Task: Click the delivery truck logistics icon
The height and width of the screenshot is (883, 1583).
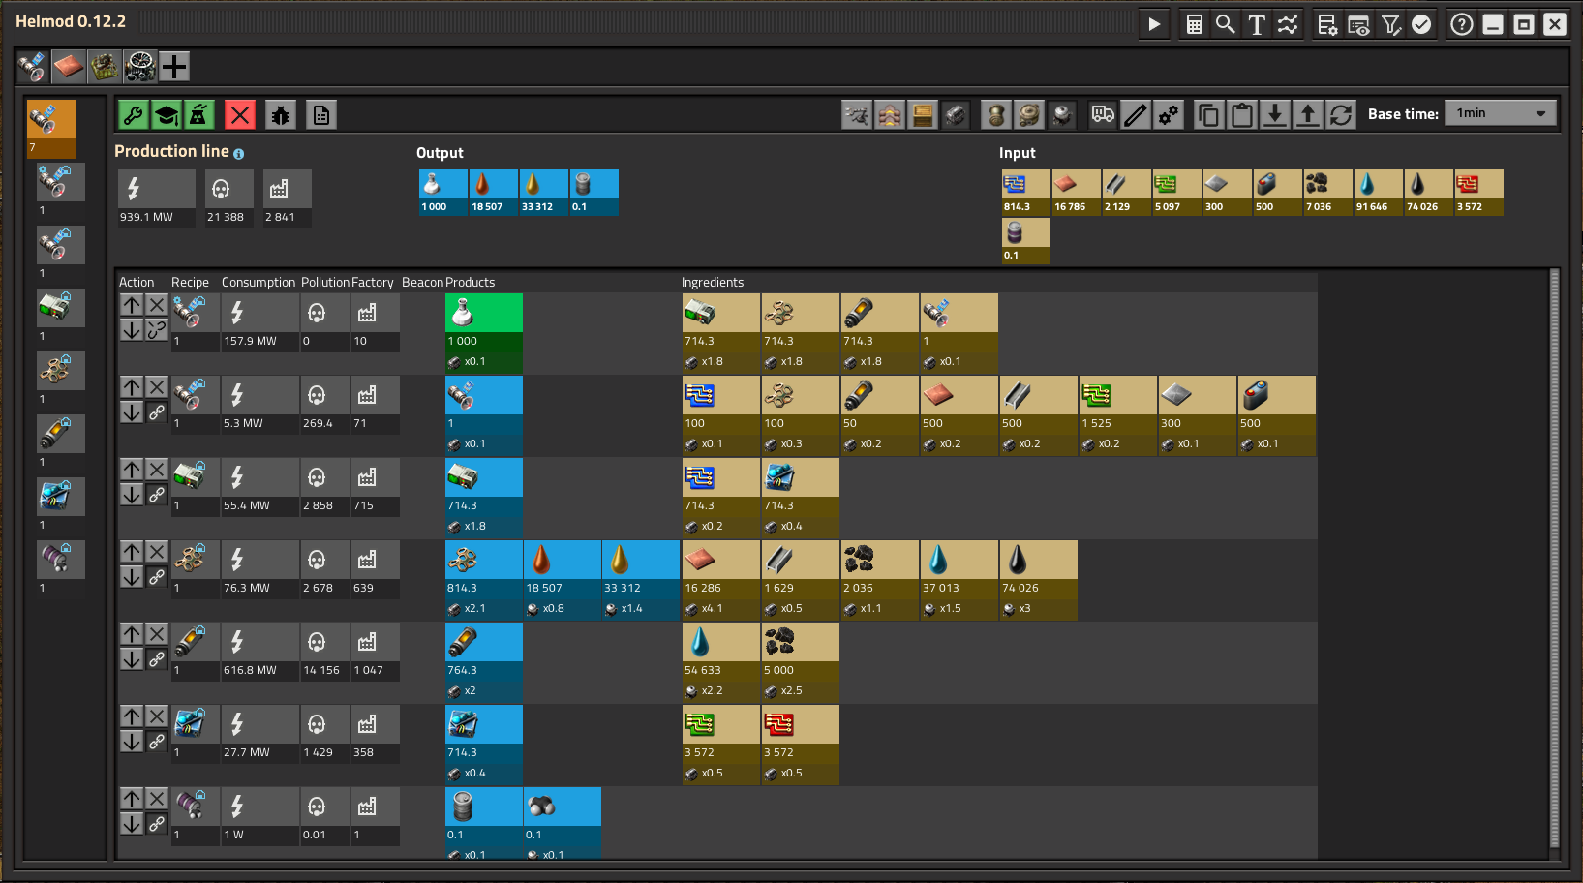Action: tap(1103, 115)
